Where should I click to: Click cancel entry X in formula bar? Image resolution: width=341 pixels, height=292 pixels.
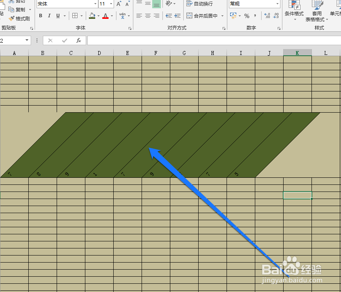pyautogui.click(x=50, y=40)
